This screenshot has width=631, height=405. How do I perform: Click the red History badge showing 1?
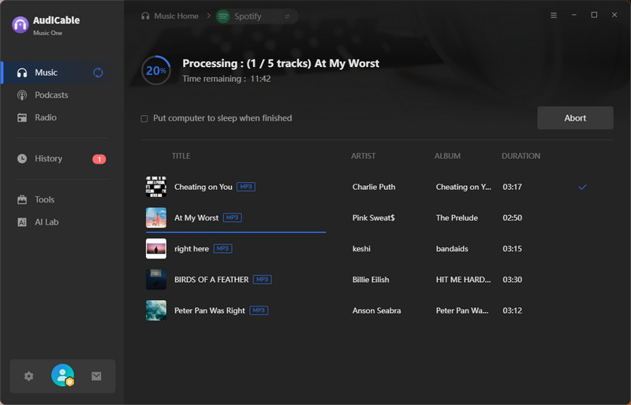click(x=99, y=159)
